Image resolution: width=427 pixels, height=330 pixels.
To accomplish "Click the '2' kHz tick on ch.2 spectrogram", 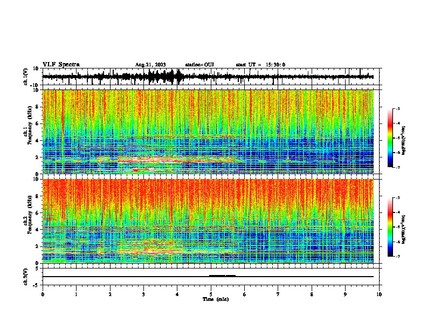I will pyautogui.click(x=37, y=246).
